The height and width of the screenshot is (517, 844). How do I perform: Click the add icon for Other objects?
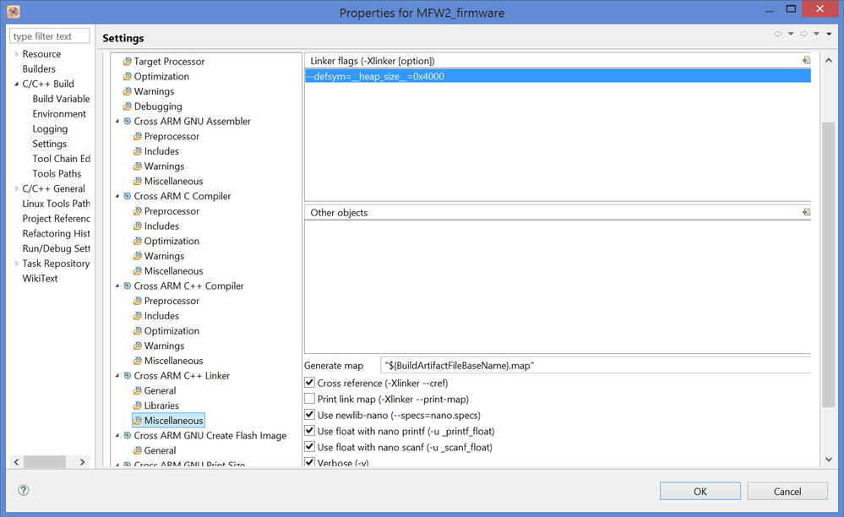click(x=806, y=213)
